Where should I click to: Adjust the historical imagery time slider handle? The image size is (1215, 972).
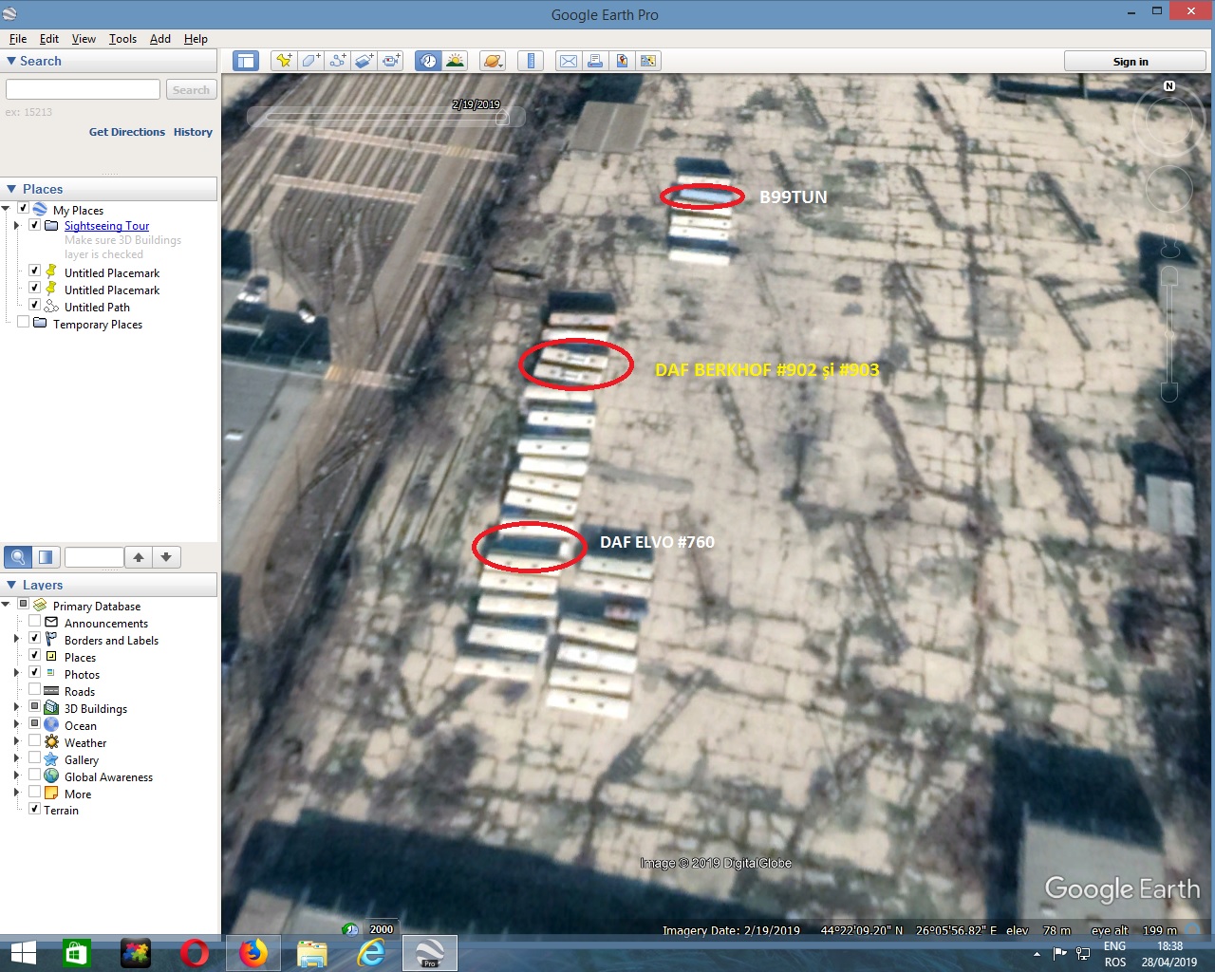coord(502,119)
